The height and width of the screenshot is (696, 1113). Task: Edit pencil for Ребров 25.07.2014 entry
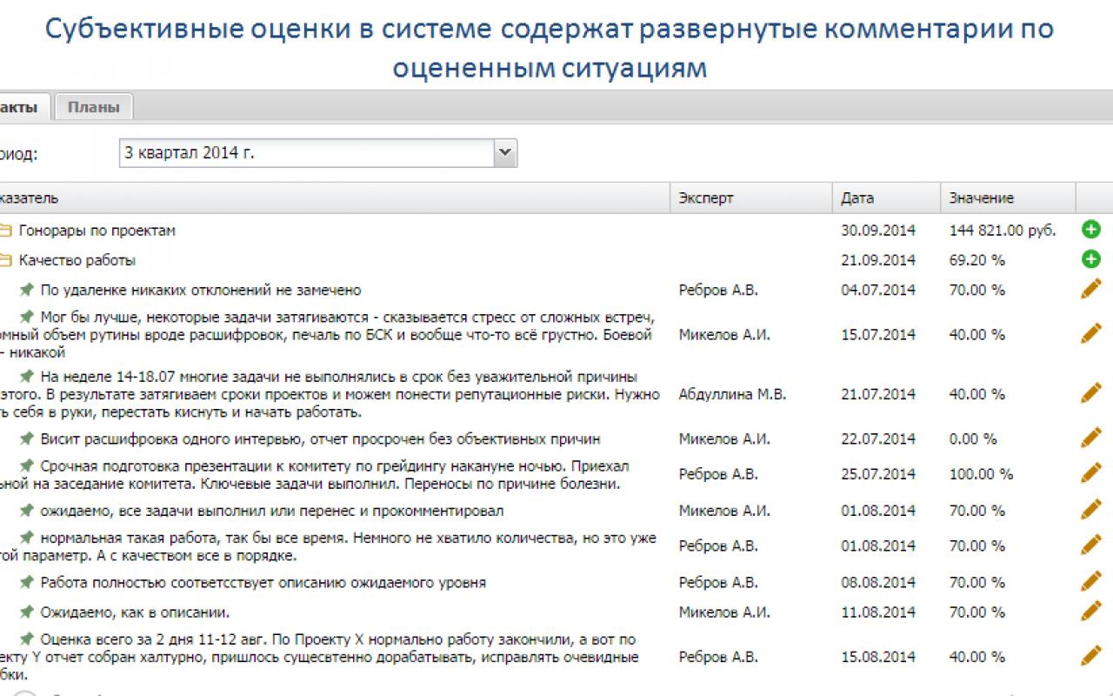tap(1090, 473)
